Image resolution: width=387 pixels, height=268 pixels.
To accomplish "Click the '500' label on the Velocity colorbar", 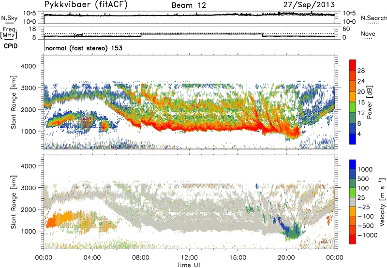I will [364, 179].
